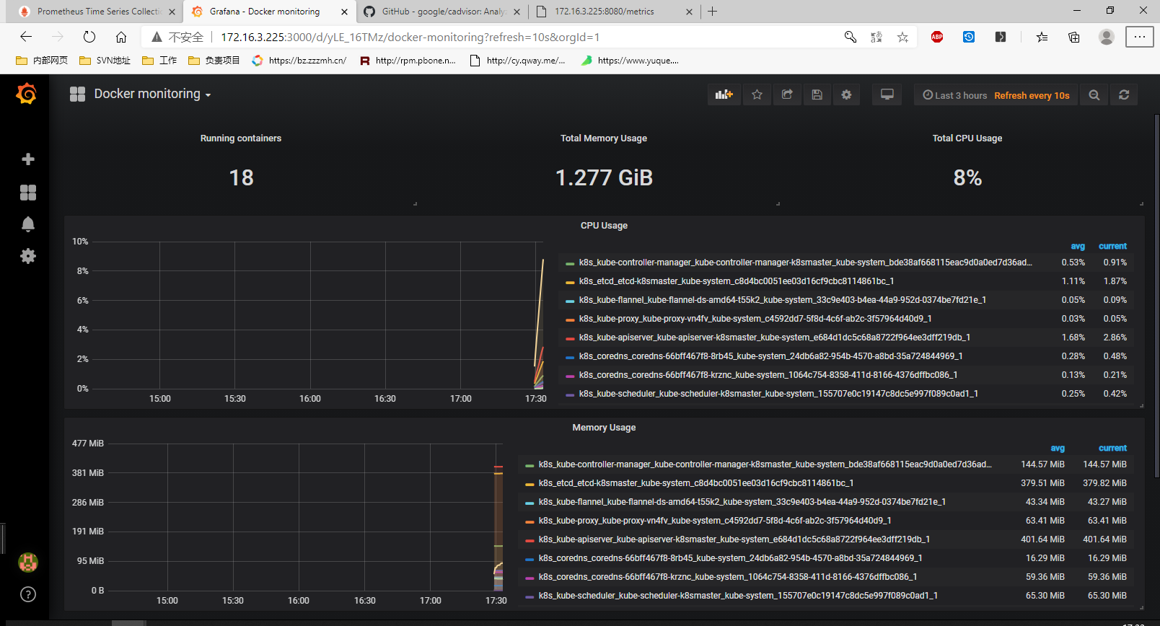Select the Grafana Docker monitoring tab
Image resolution: width=1160 pixels, height=626 pixels.
(x=270, y=12)
